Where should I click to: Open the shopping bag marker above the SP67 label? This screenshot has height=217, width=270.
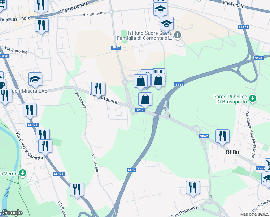click(x=145, y=100)
